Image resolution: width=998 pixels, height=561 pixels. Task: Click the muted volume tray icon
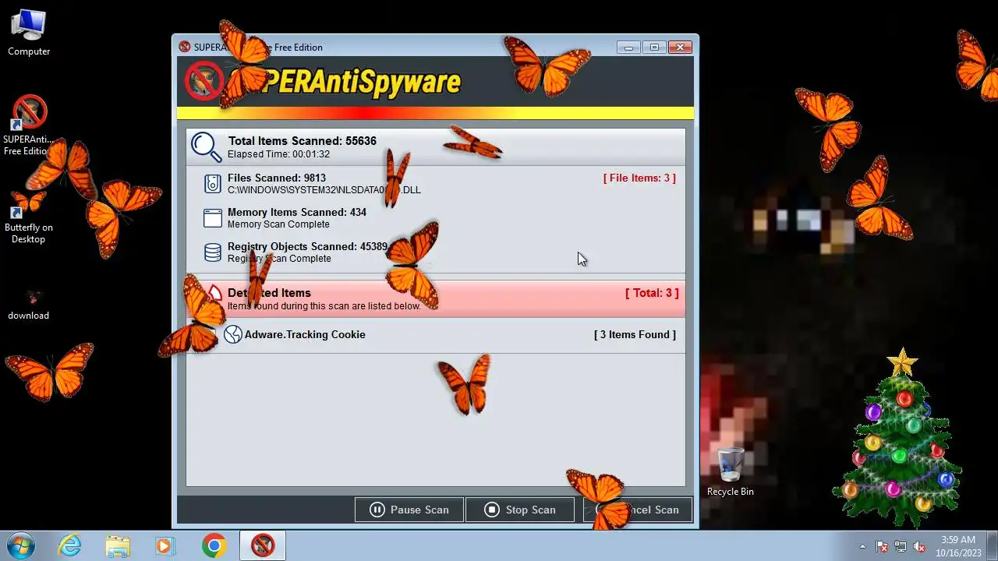click(x=919, y=546)
